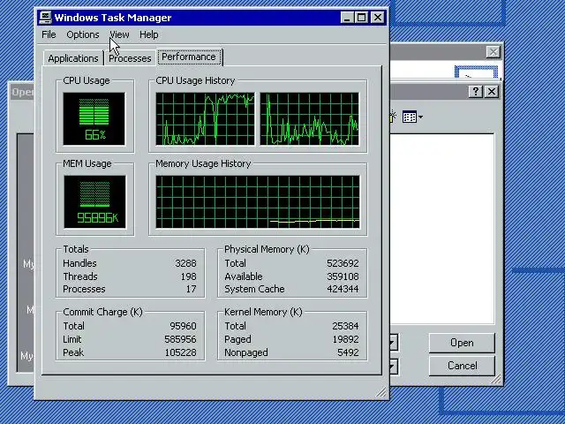Maximize the Windows Task Manager window
Viewport: 565px width, 424px height.
[361, 18]
